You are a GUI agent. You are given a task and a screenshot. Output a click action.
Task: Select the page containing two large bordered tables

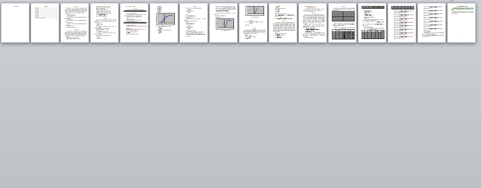pyautogui.click(x=343, y=23)
